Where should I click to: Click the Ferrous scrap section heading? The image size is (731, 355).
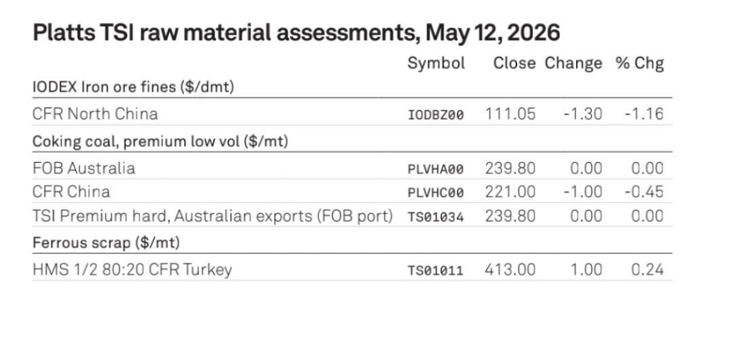106,243
